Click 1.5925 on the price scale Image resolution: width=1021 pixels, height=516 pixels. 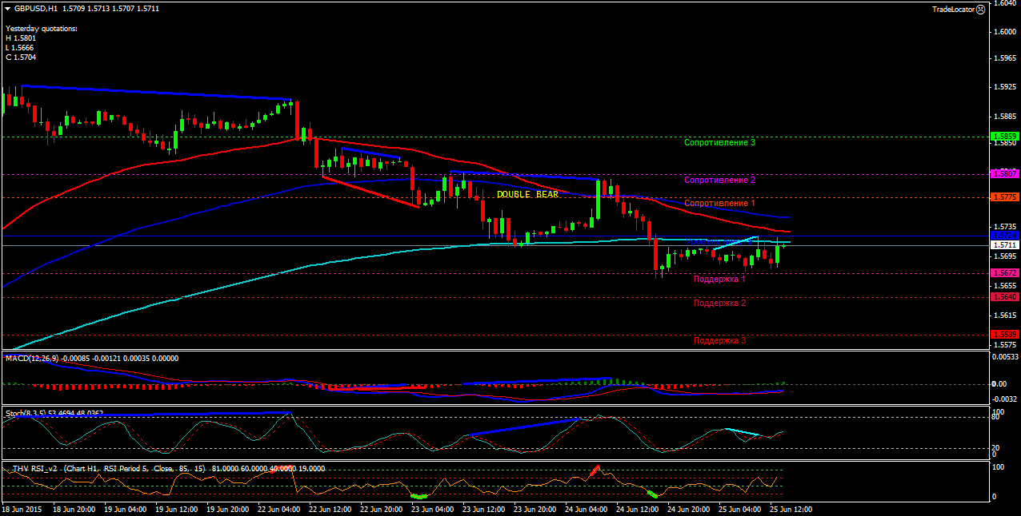[x=1006, y=87]
